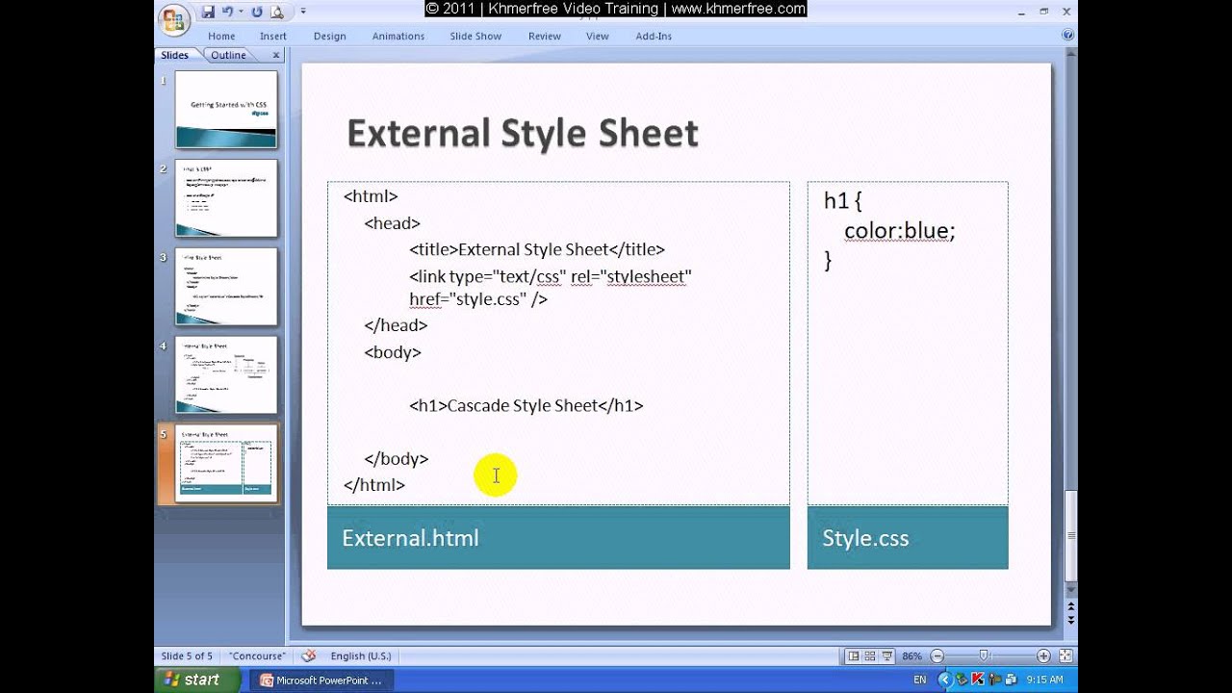Image resolution: width=1232 pixels, height=693 pixels.
Task: Switch to the Outline pane tab
Action: 229,55
